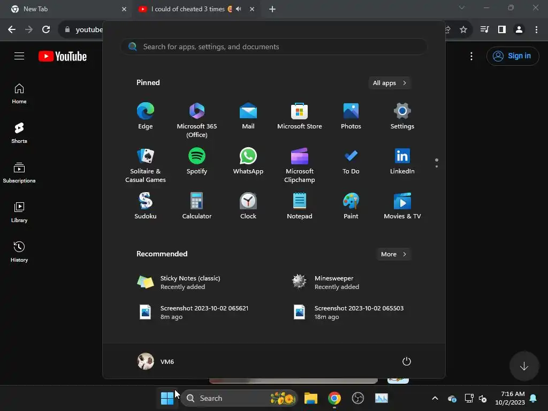Open a new Chrome tab

point(272,9)
